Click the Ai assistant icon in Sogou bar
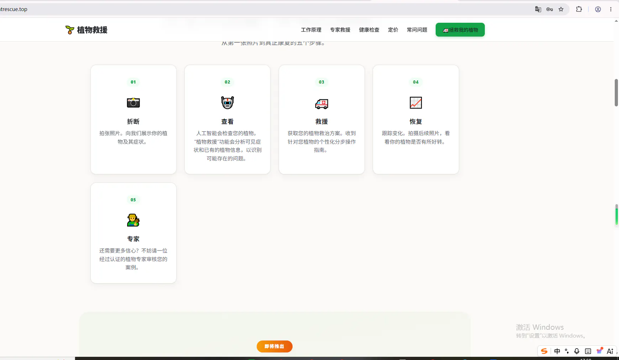The width and height of the screenshot is (619, 360). point(610,351)
